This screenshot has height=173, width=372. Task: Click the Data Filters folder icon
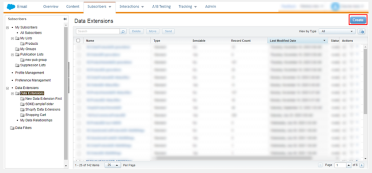coord(12,128)
